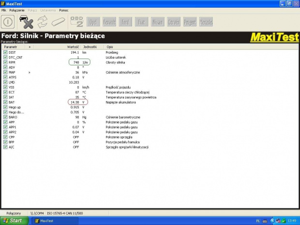Choose the Opel brand button
The height and width of the screenshot is (225, 300).
pyautogui.click(x=93, y=22)
